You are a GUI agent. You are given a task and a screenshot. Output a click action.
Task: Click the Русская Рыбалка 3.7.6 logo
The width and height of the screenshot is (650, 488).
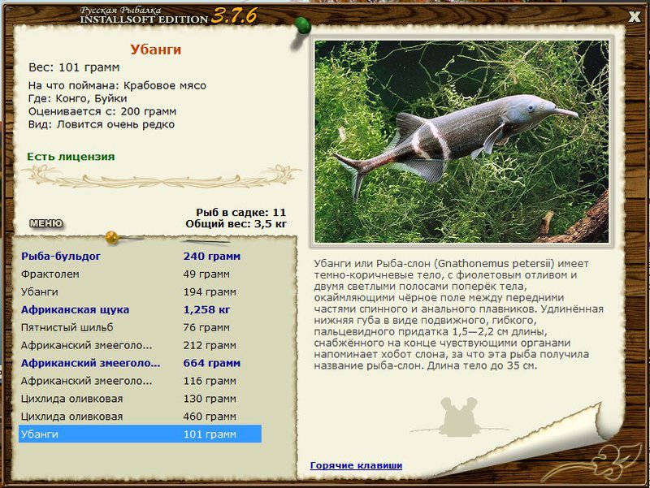point(168,15)
